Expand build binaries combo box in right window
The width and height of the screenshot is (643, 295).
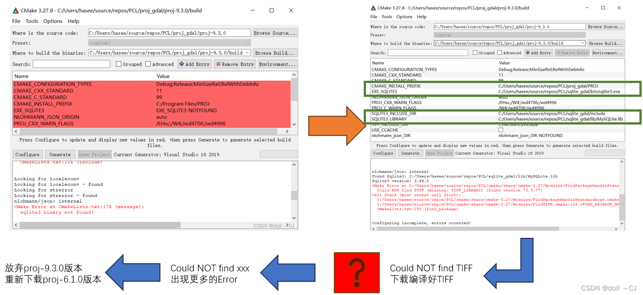[583, 43]
